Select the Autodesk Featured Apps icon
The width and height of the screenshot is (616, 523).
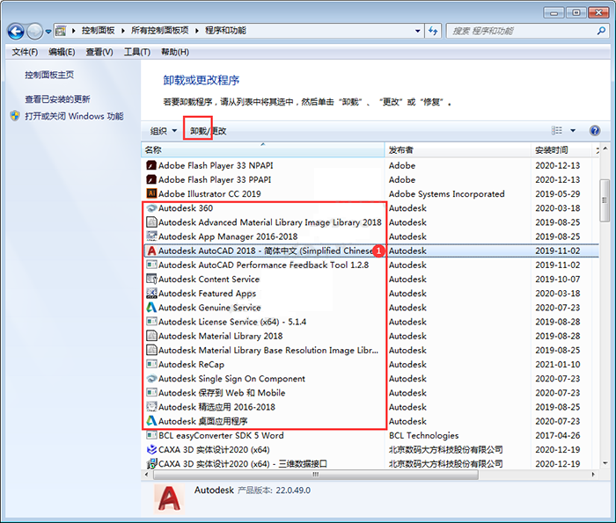click(151, 293)
